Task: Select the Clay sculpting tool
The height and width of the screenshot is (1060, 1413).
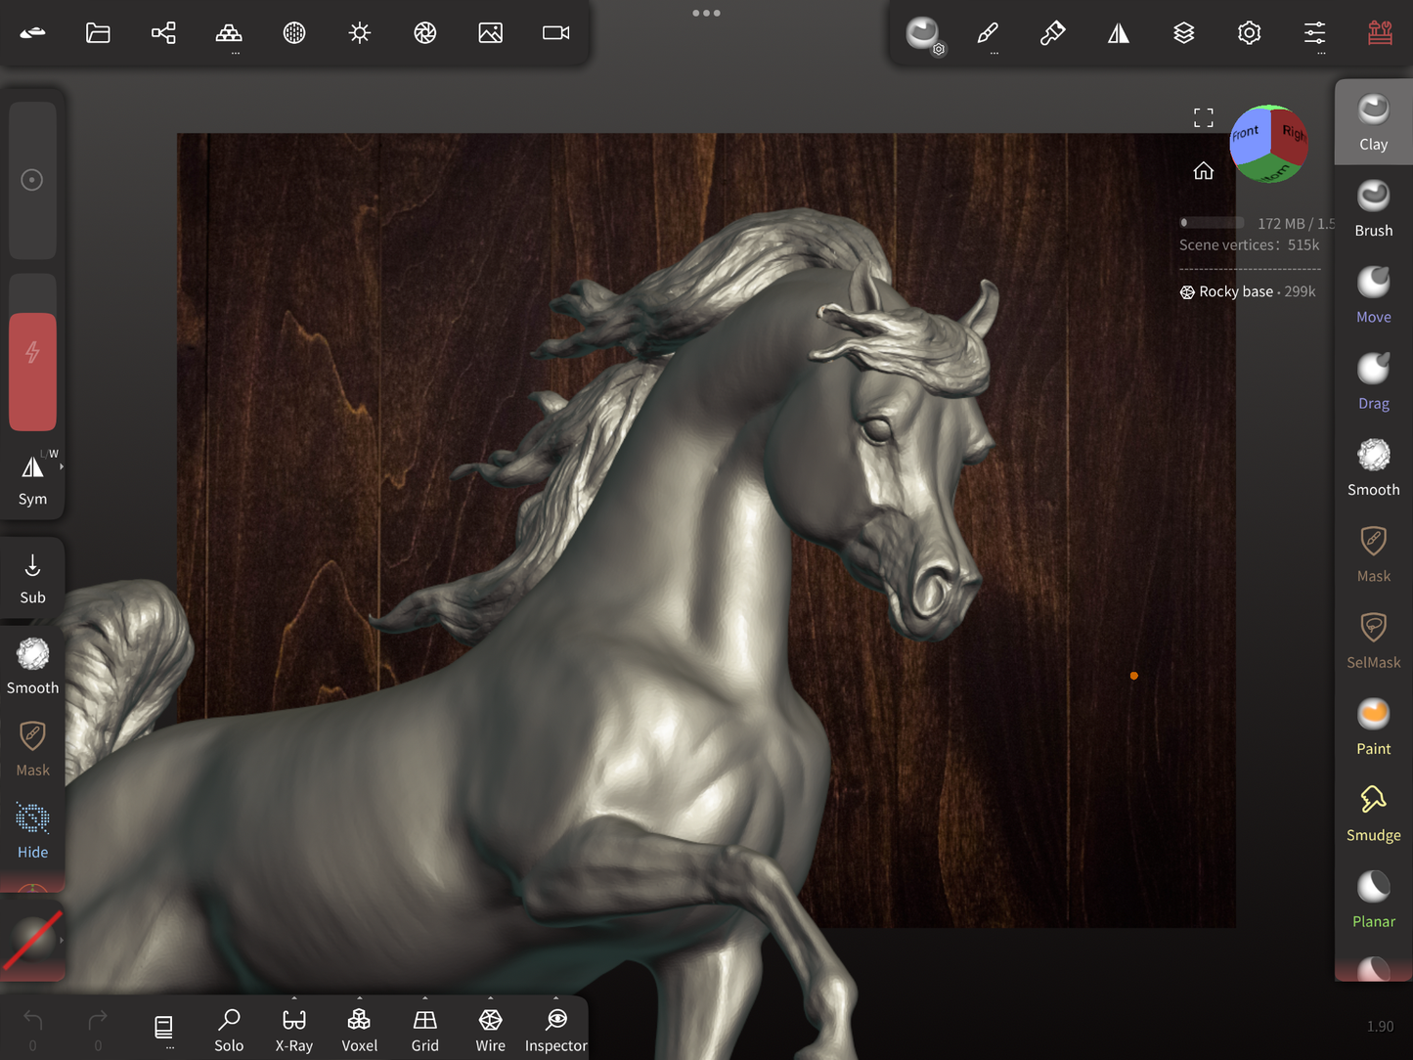Action: [1373, 122]
